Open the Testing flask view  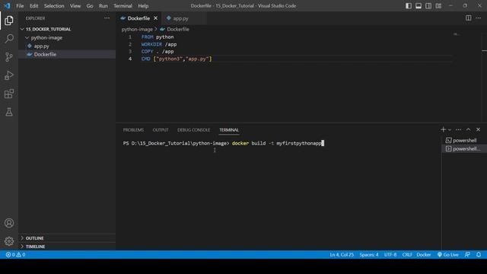coord(9,112)
